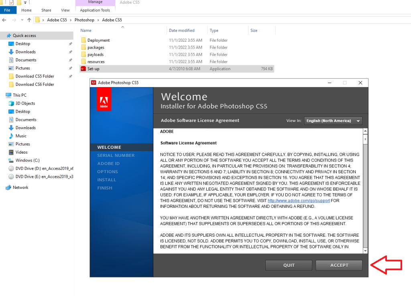Click the Adobe logo in installer sidebar
The height and width of the screenshot is (296, 411).
point(104,99)
